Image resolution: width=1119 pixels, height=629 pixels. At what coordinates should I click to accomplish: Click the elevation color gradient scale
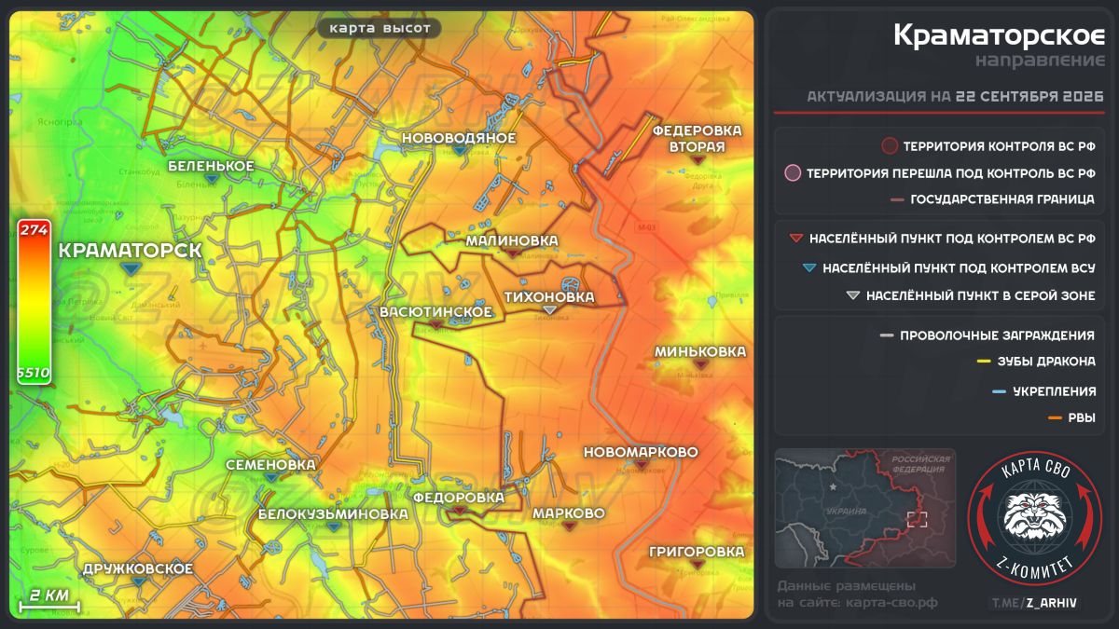click(x=34, y=303)
